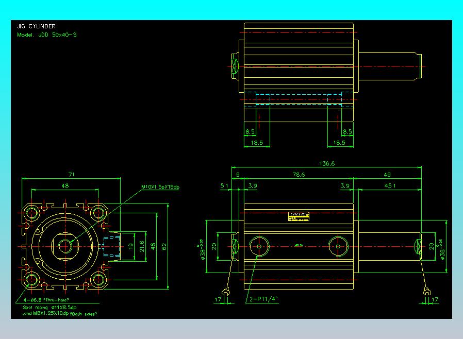Click the cyan dashed port in end view
This screenshot has width=463, height=339.
[x=111, y=246]
